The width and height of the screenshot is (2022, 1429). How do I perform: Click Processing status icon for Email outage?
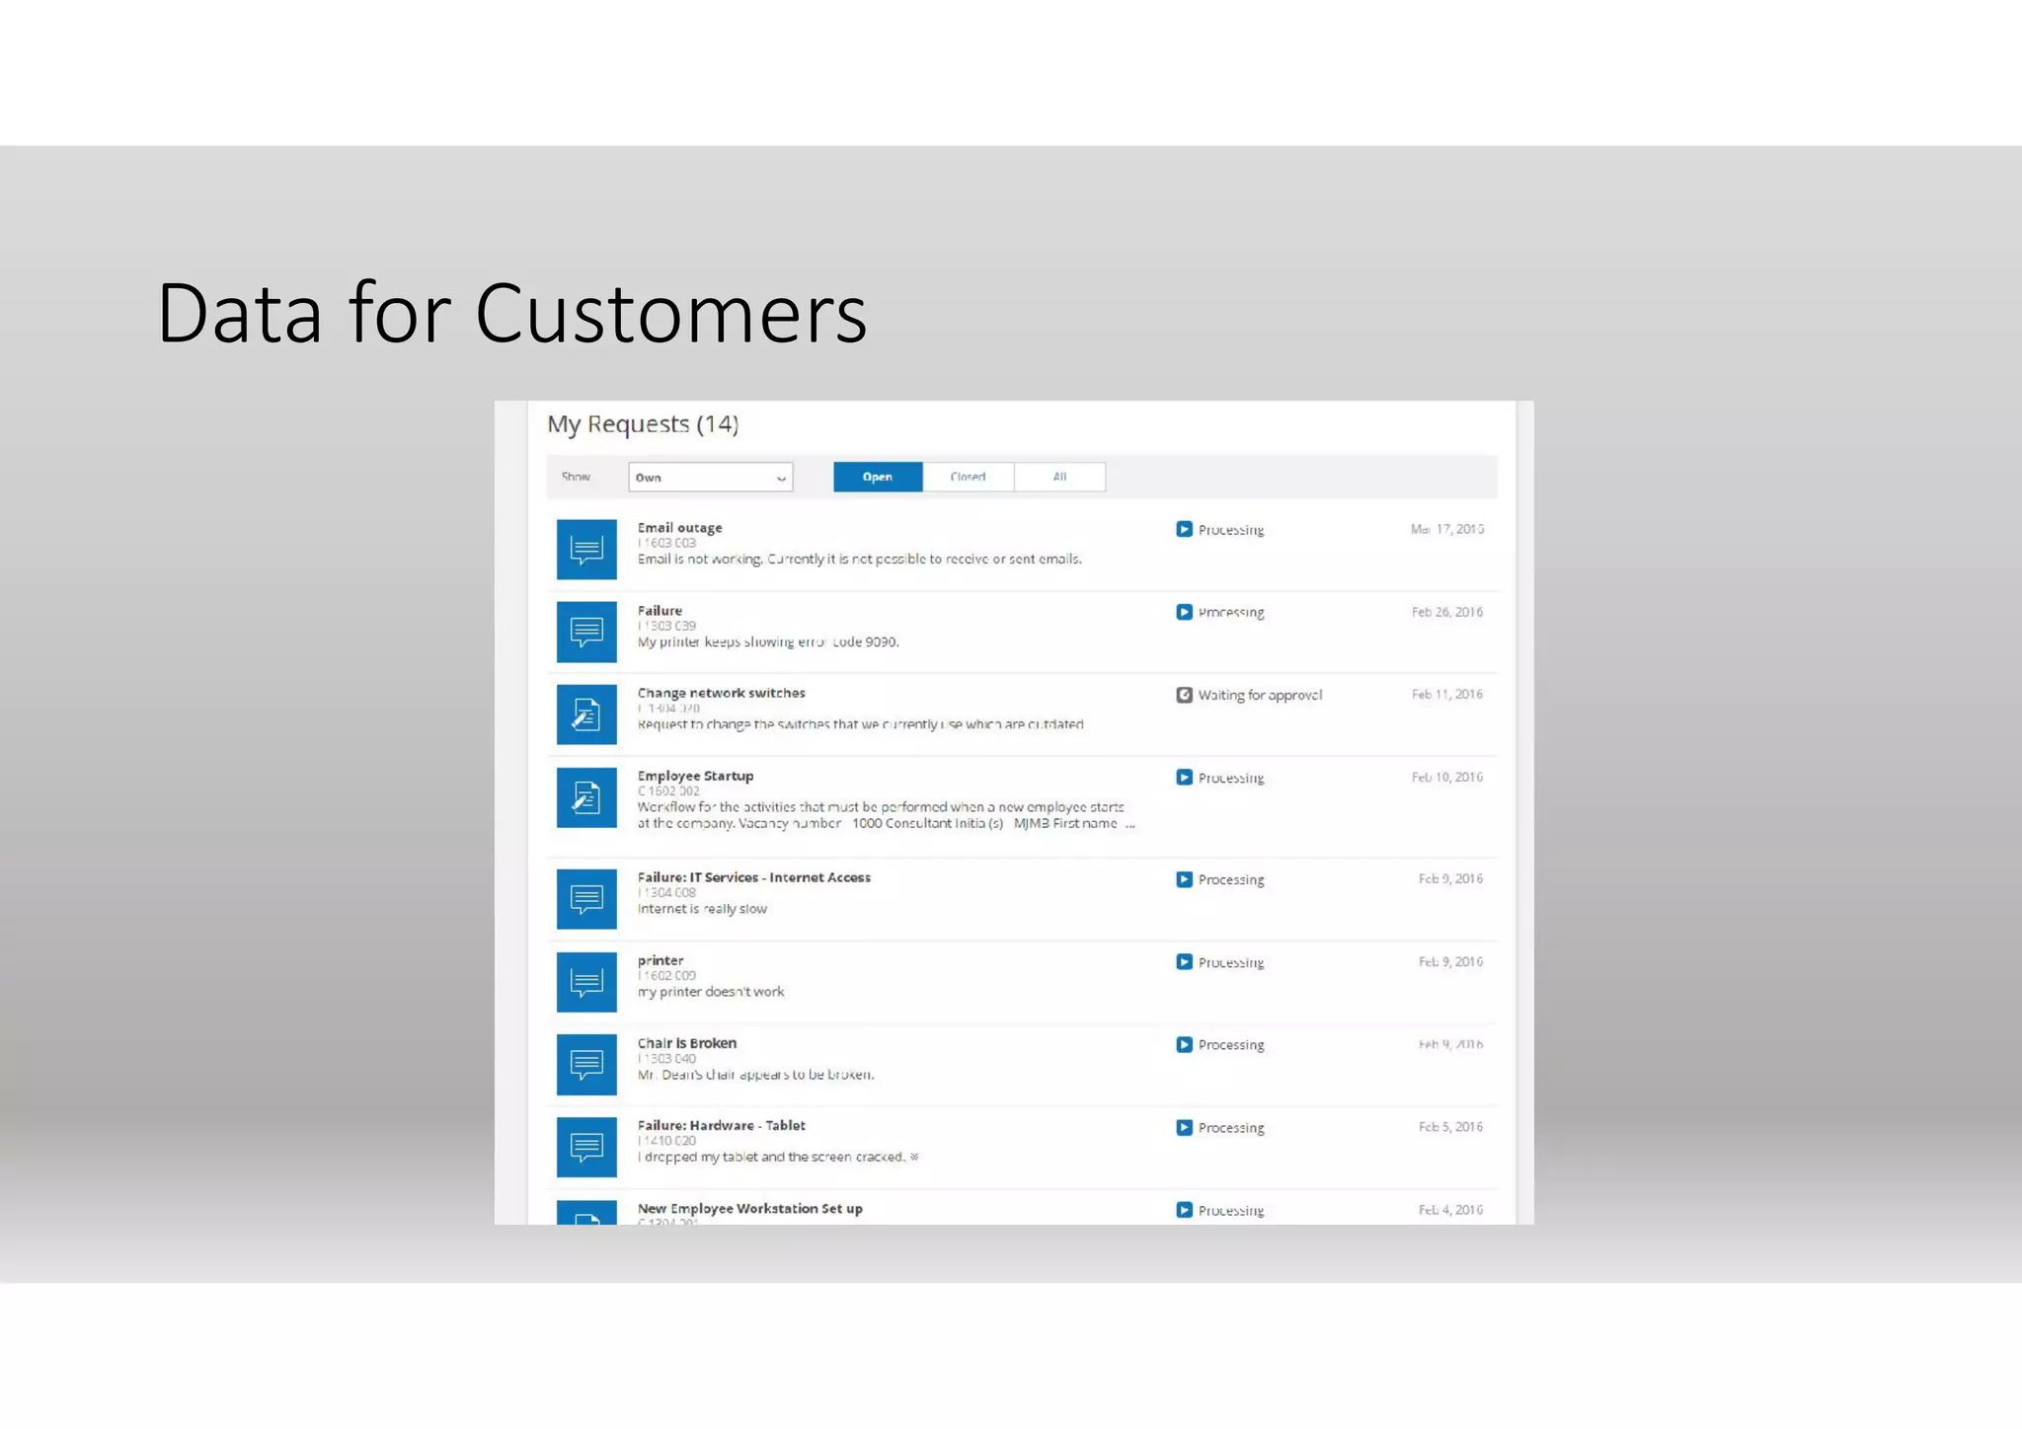tap(1184, 529)
